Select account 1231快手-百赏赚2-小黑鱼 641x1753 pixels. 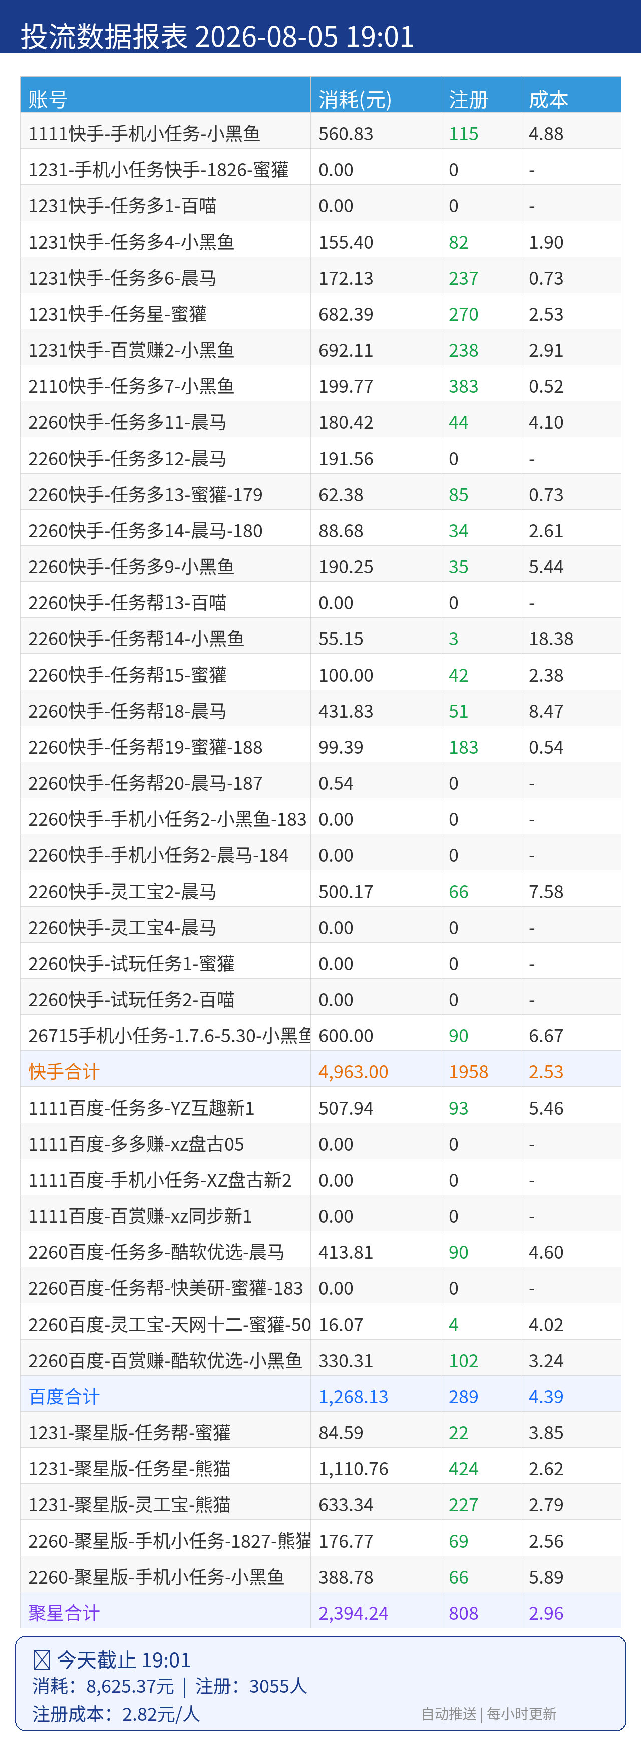pos(131,350)
